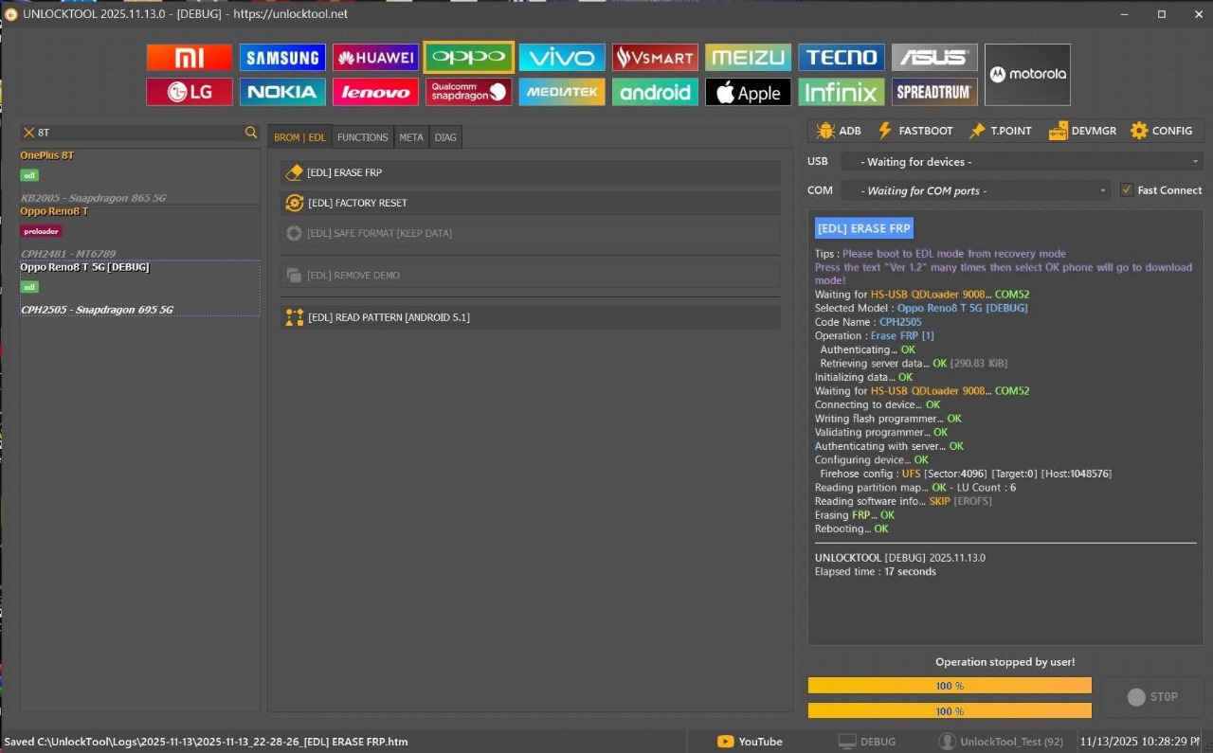Expand the USB devices dropdown
Screen dimensions: 1213x753
coord(1022,162)
